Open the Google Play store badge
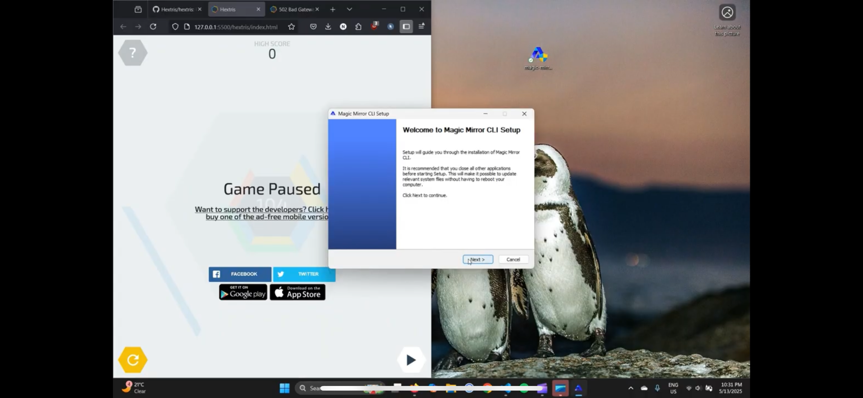Viewport: 863px width, 398px height. click(x=243, y=292)
